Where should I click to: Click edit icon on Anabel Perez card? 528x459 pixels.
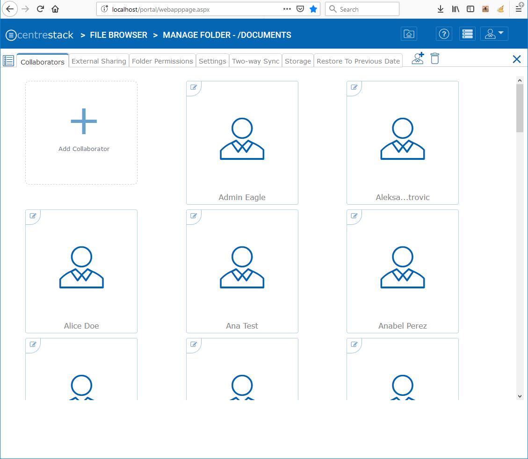pyautogui.click(x=354, y=216)
